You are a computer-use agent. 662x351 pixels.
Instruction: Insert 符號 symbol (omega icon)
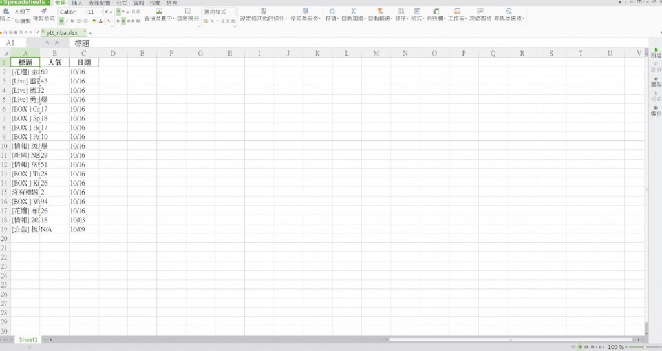[x=332, y=15]
